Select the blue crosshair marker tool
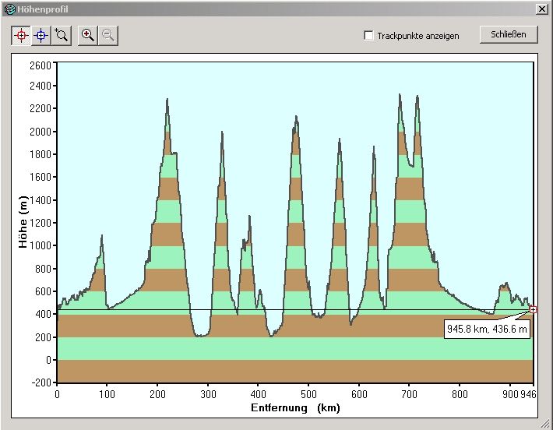The width and height of the screenshot is (553, 430). 41,35
